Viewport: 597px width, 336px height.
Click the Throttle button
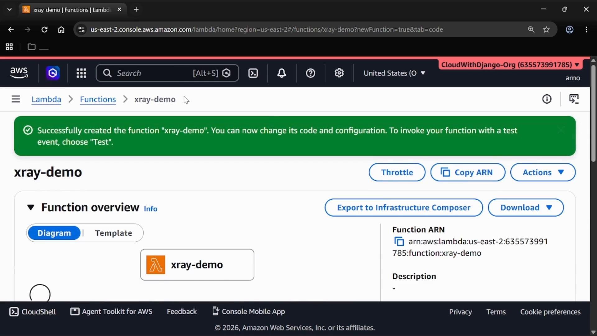pos(397,172)
